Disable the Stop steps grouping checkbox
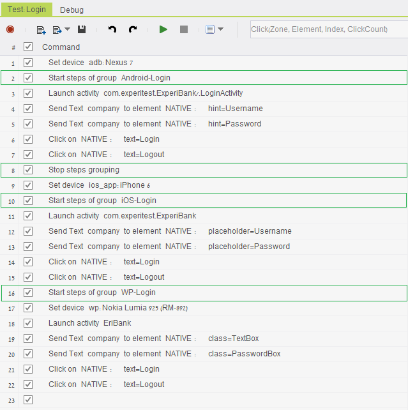Image resolution: width=408 pixels, height=410 pixels. tap(28, 170)
